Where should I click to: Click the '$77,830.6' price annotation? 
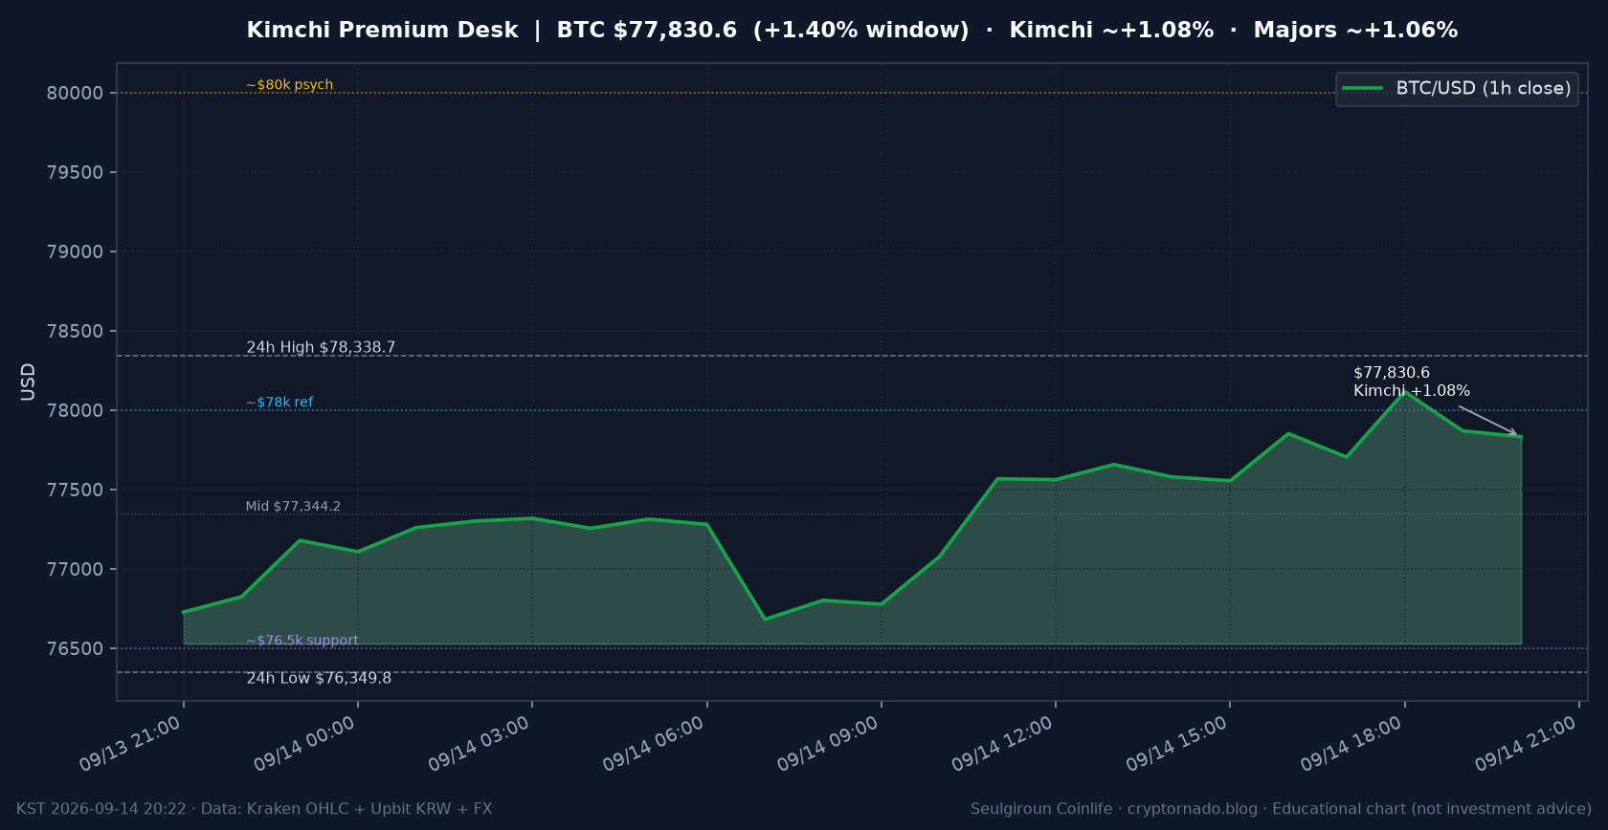(x=1392, y=373)
